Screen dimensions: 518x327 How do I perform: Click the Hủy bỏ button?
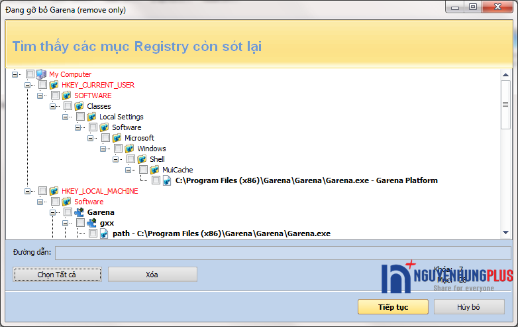[x=469, y=307]
